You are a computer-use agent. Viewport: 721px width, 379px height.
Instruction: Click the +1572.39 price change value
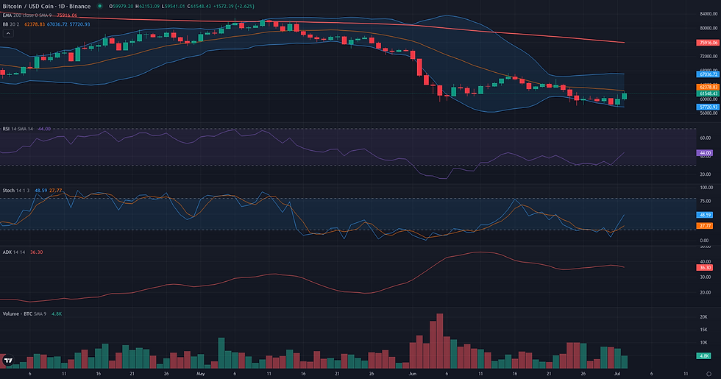[x=225, y=7]
